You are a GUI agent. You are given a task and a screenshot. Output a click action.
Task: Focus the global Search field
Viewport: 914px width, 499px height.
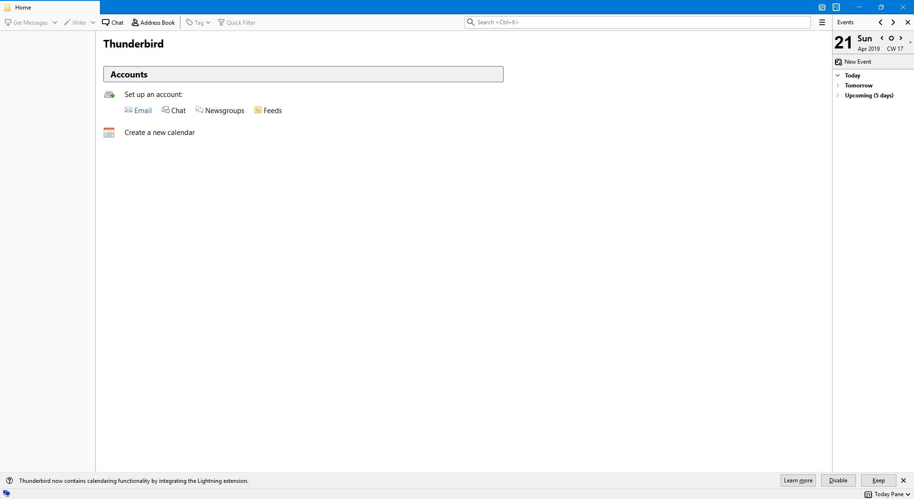tap(637, 22)
